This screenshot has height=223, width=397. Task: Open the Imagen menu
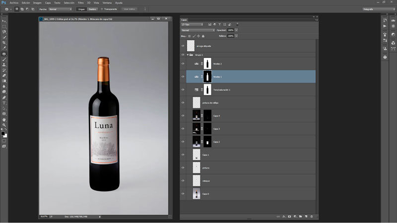point(37,3)
